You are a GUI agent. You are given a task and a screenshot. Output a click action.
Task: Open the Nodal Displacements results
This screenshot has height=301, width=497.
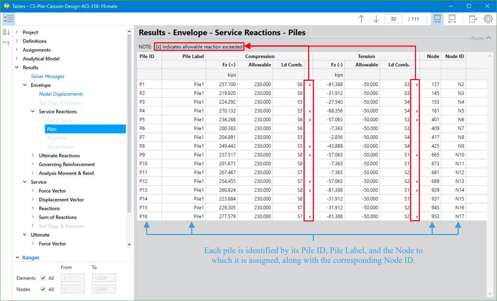tap(61, 94)
